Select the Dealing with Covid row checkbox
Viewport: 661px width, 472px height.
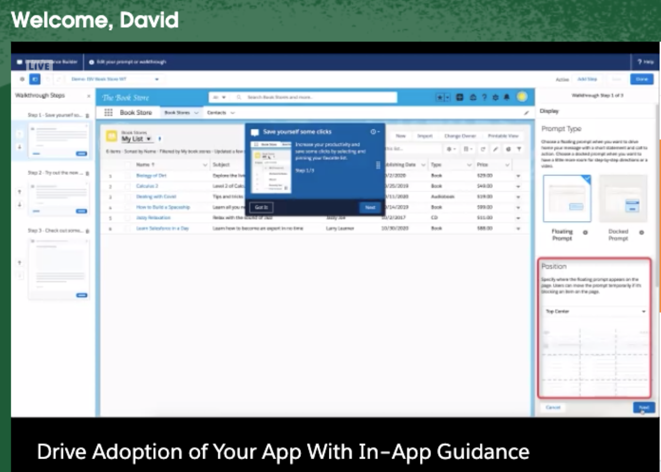[127, 197]
